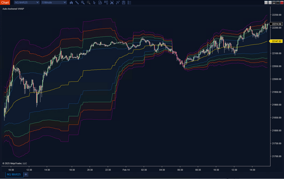This screenshot has width=284, height=179.
Task: Toggle the Chart Trader panel icon
Action: 106,3
